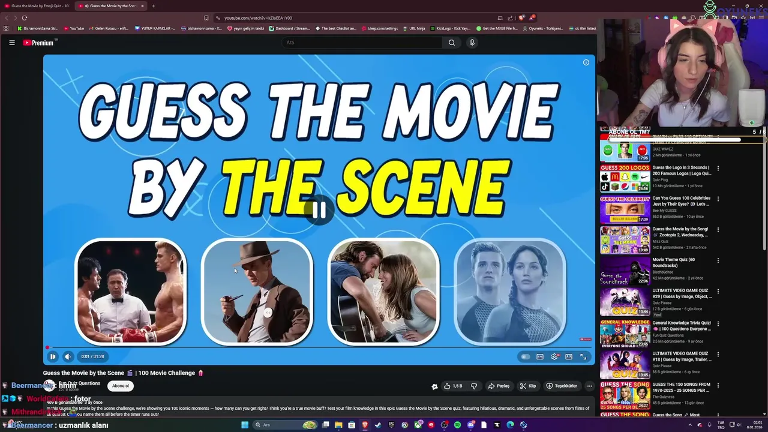This screenshot has width=768, height=432.
Task: Click the browser address bar URL
Action: [258, 18]
